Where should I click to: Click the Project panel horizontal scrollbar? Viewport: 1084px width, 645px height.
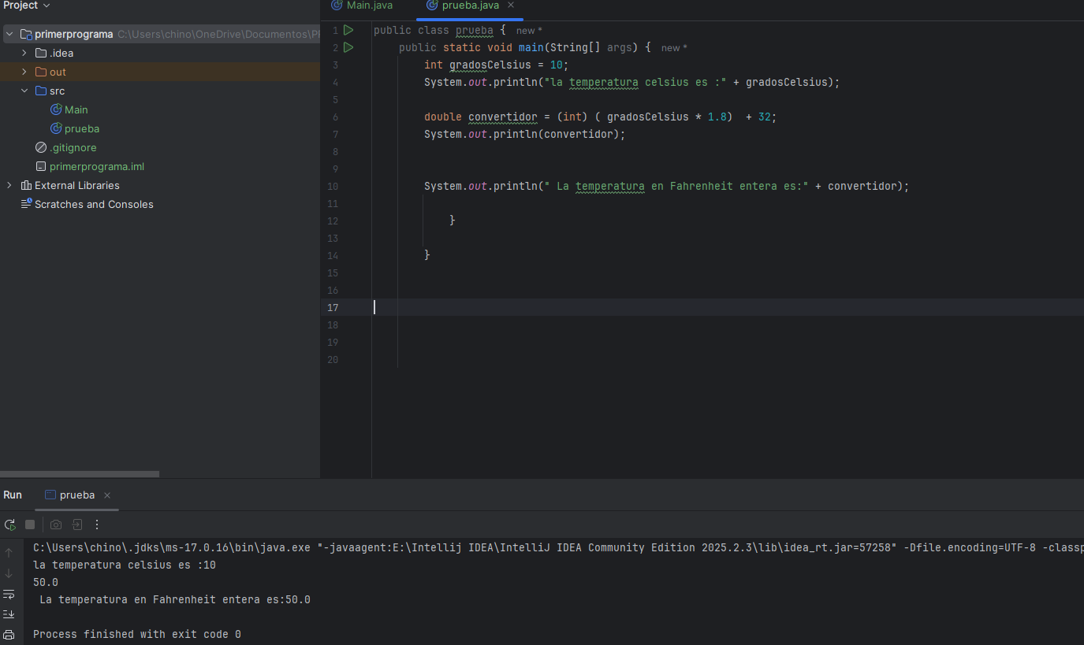(x=79, y=474)
